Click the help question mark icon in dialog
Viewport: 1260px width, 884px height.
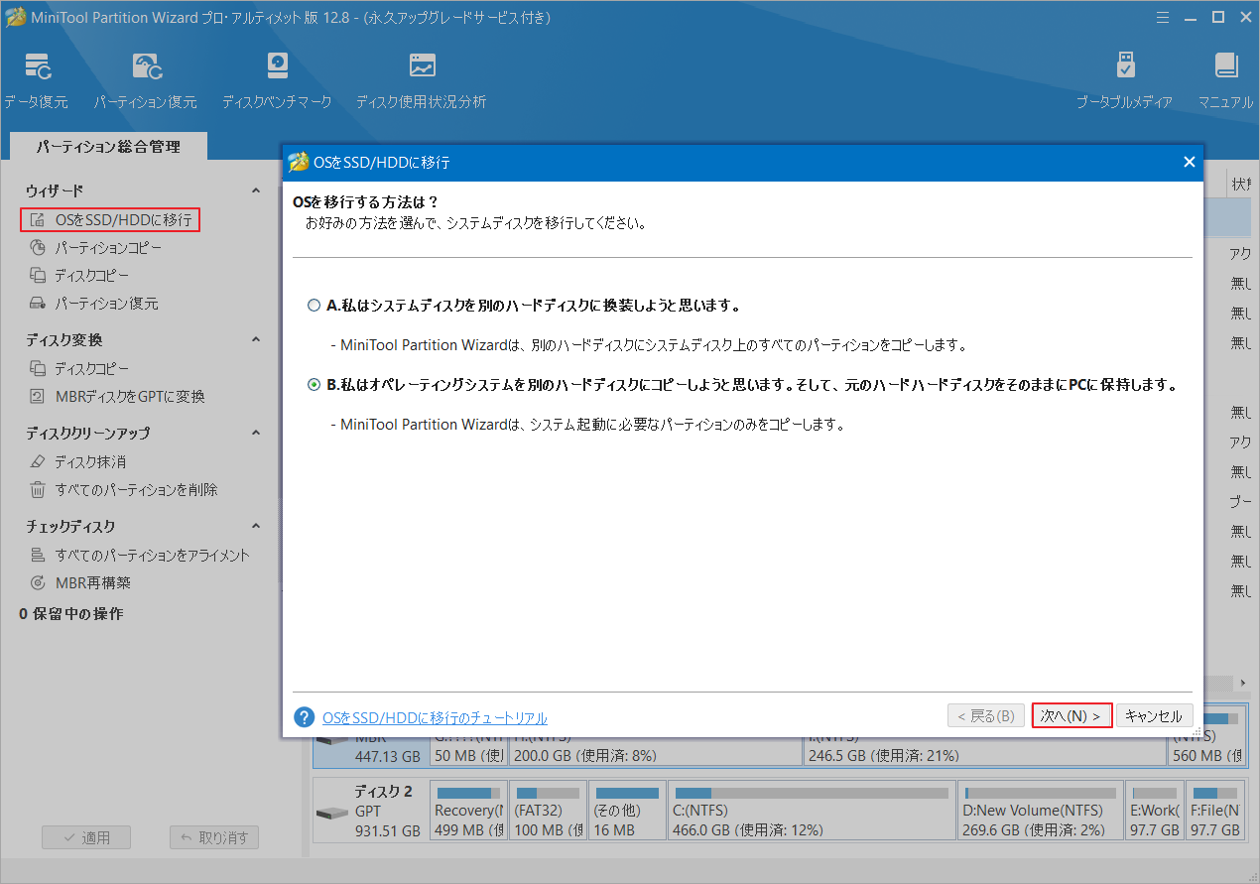[x=305, y=717]
